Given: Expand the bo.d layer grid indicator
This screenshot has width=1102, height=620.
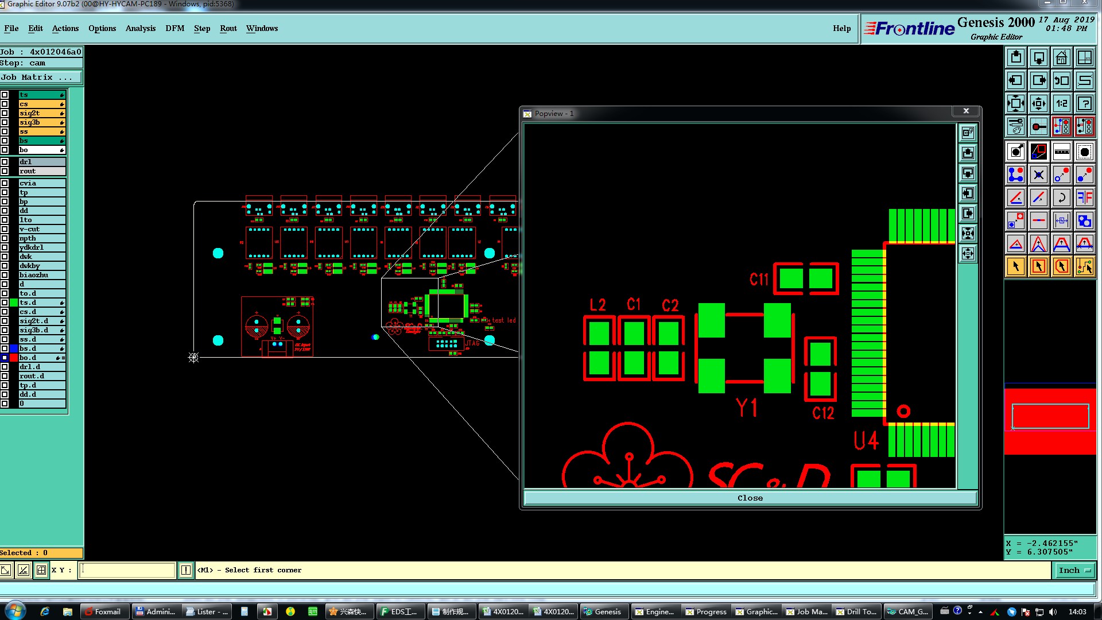Looking at the screenshot, I should [x=63, y=358].
